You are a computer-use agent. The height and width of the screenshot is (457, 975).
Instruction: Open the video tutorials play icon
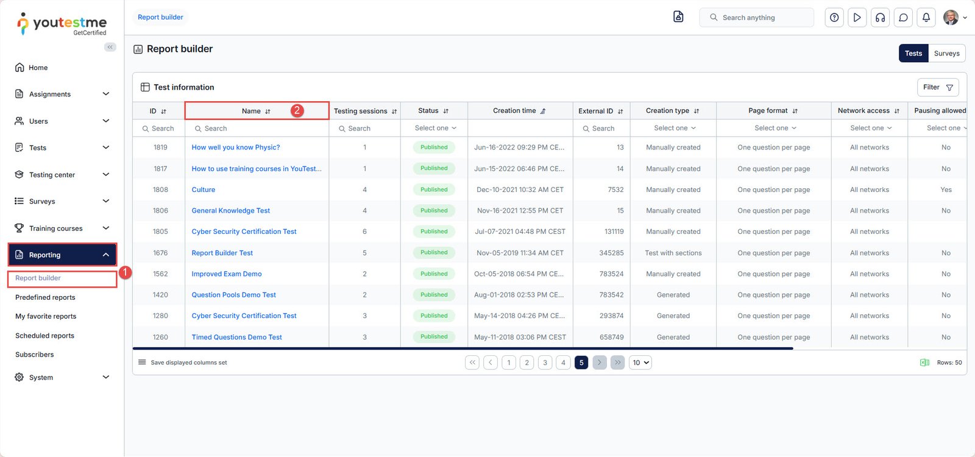tap(857, 18)
